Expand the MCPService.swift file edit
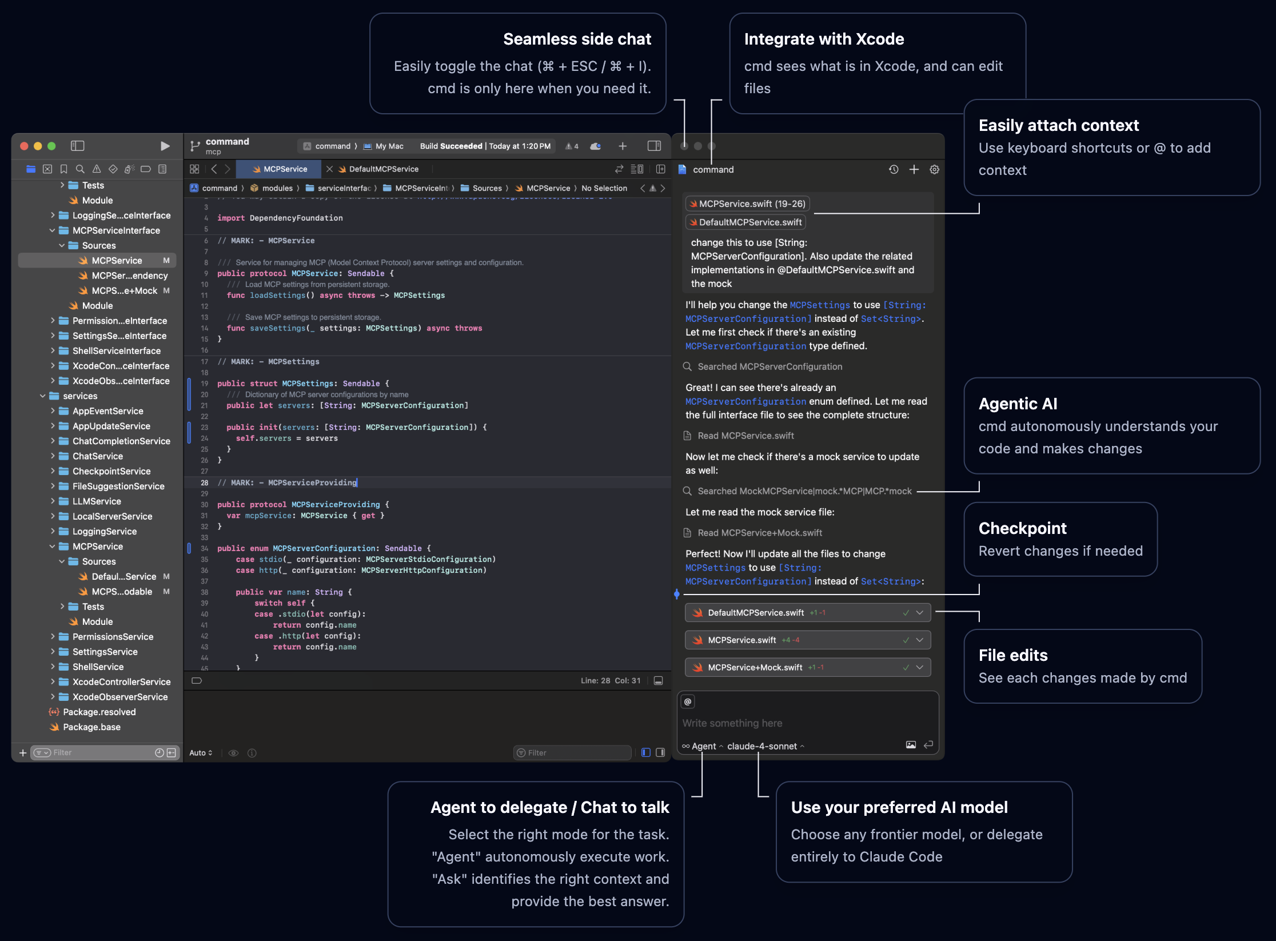This screenshot has width=1276, height=941. (919, 640)
